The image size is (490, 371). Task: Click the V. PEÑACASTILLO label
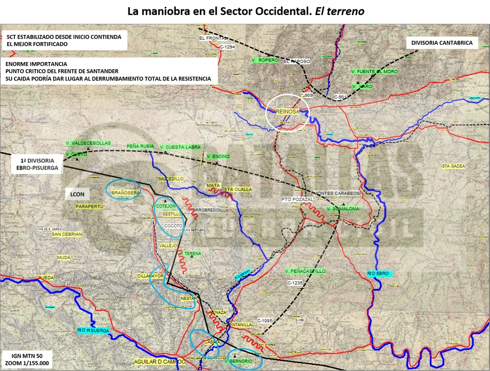(x=305, y=271)
